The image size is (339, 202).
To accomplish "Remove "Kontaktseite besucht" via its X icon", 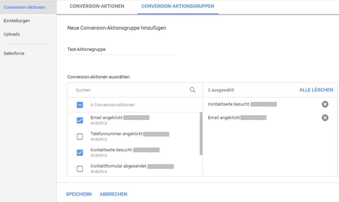I will tap(325, 104).
